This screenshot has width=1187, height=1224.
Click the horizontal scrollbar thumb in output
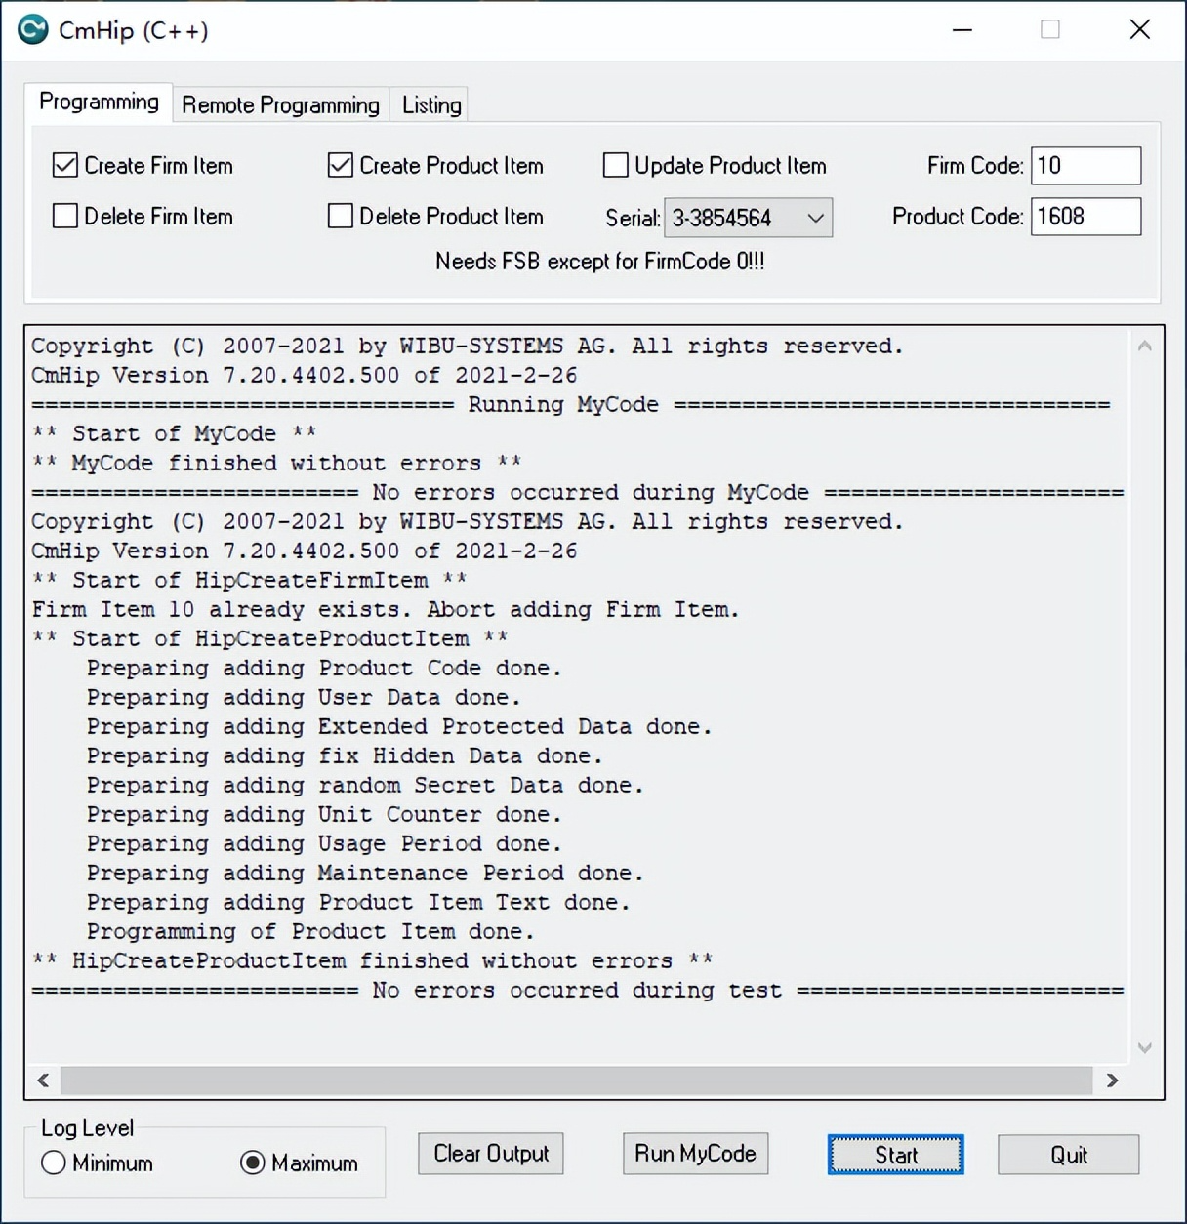pos(576,1080)
